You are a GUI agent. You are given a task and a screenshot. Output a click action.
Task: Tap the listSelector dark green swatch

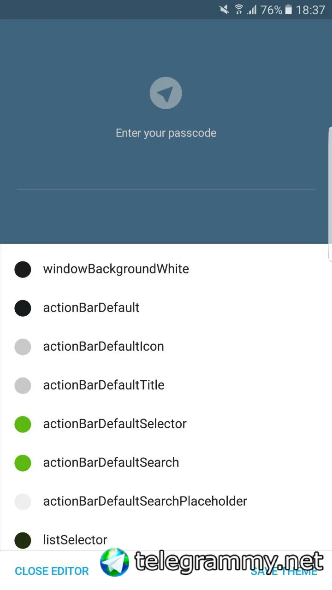[23, 540]
